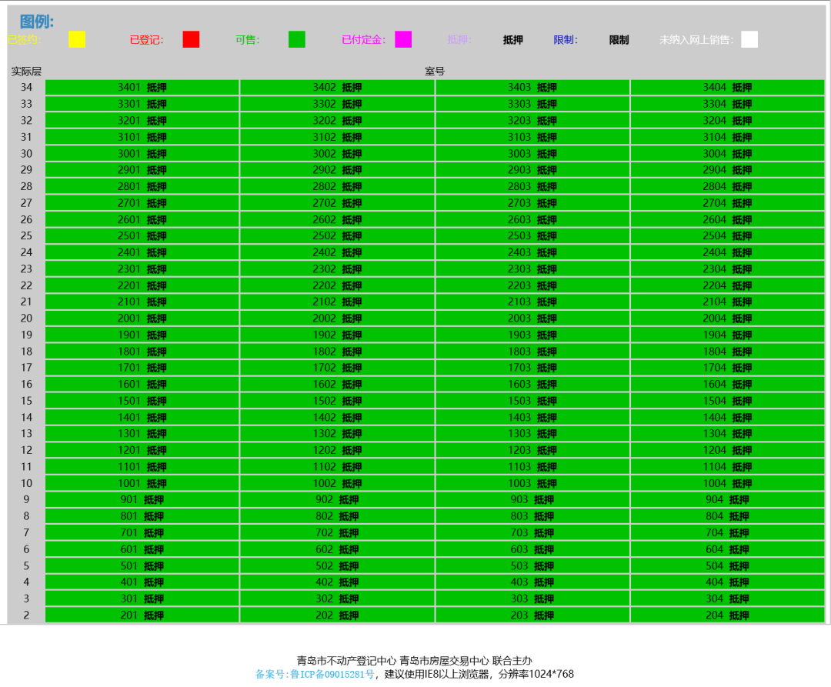Click the yellow 已签约 legend swatch
Screen dimensions: 831x687
77,39
